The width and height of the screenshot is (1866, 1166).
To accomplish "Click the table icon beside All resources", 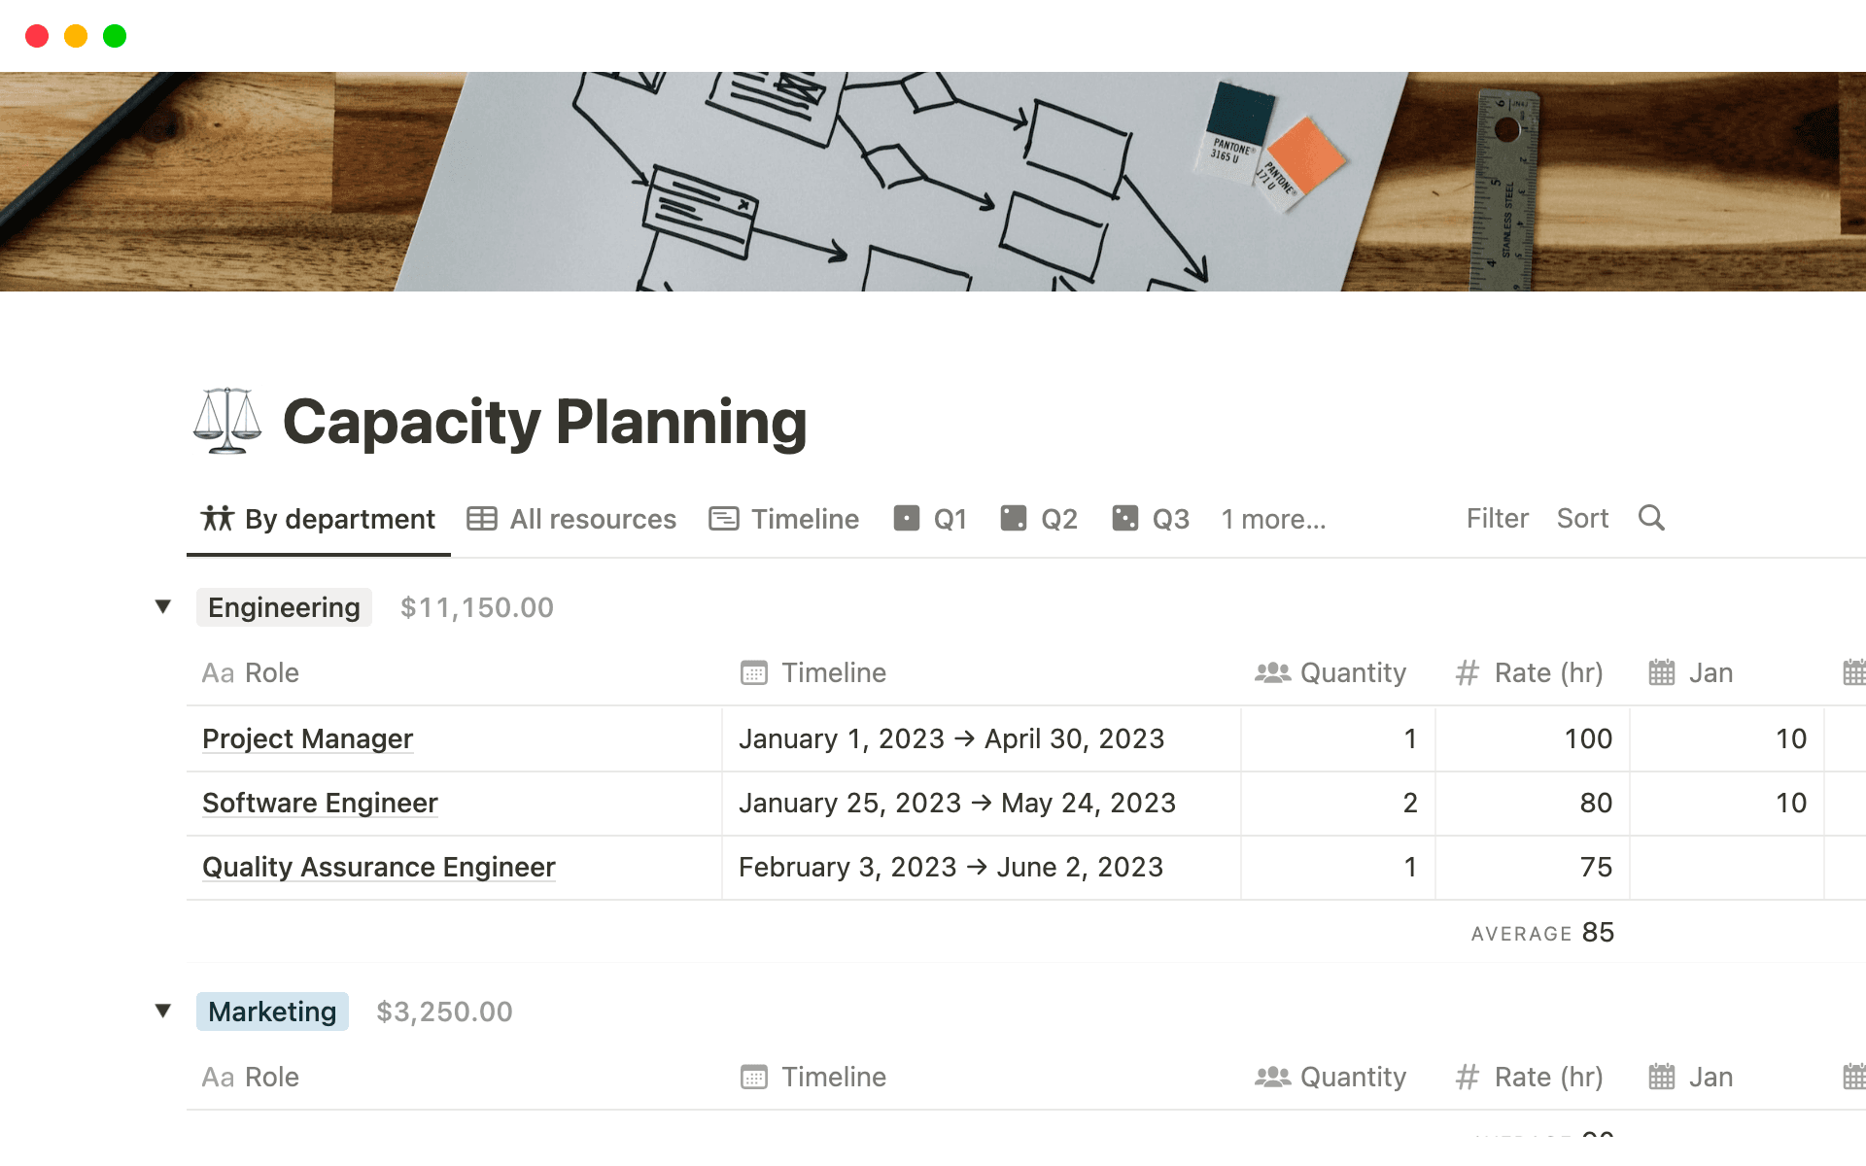I will pos(480,518).
